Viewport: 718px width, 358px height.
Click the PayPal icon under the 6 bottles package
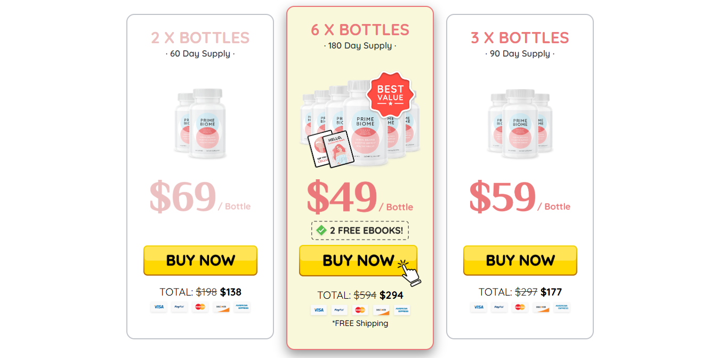tap(339, 310)
